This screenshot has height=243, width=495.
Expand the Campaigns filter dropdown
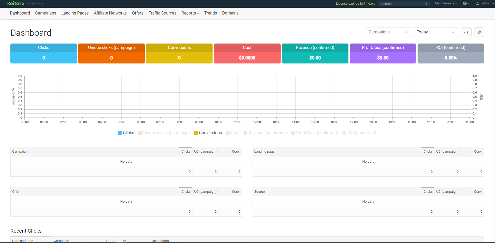click(388, 32)
